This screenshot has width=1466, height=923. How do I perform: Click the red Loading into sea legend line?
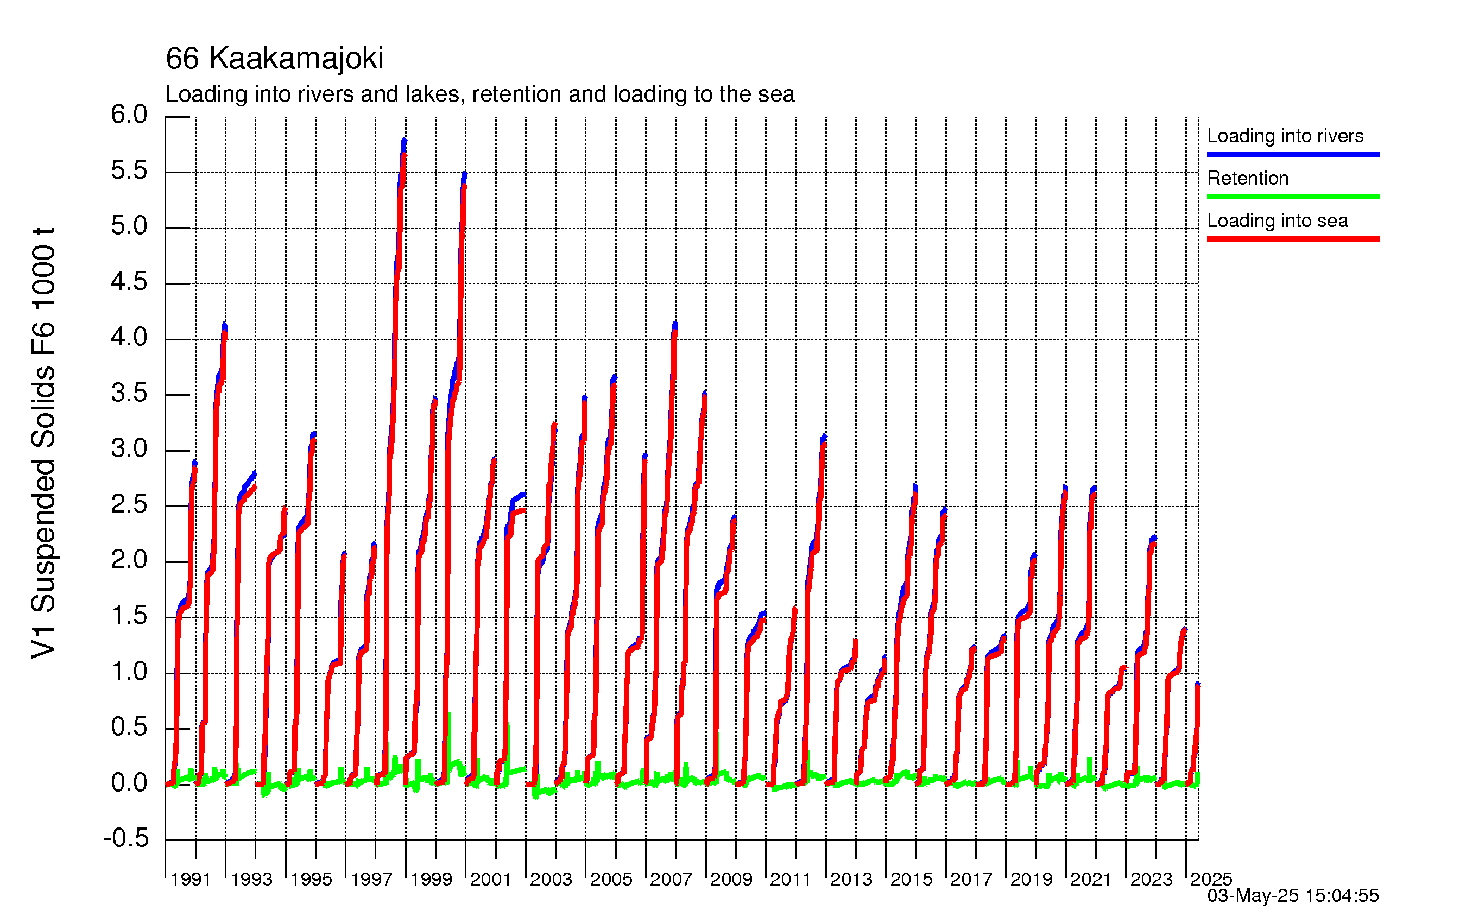(x=1293, y=239)
